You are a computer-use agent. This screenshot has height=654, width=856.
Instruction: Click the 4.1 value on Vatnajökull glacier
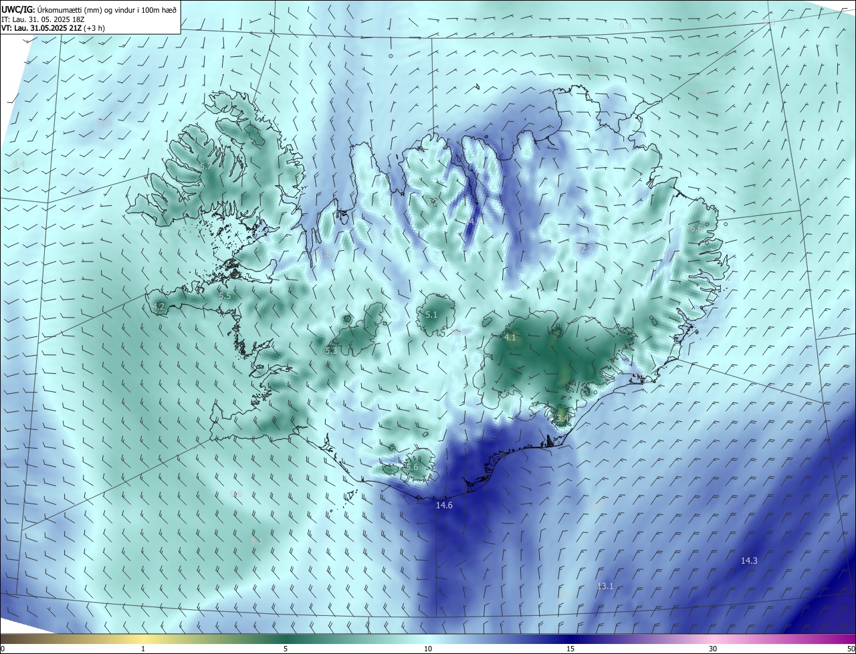pyautogui.click(x=510, y=338)
